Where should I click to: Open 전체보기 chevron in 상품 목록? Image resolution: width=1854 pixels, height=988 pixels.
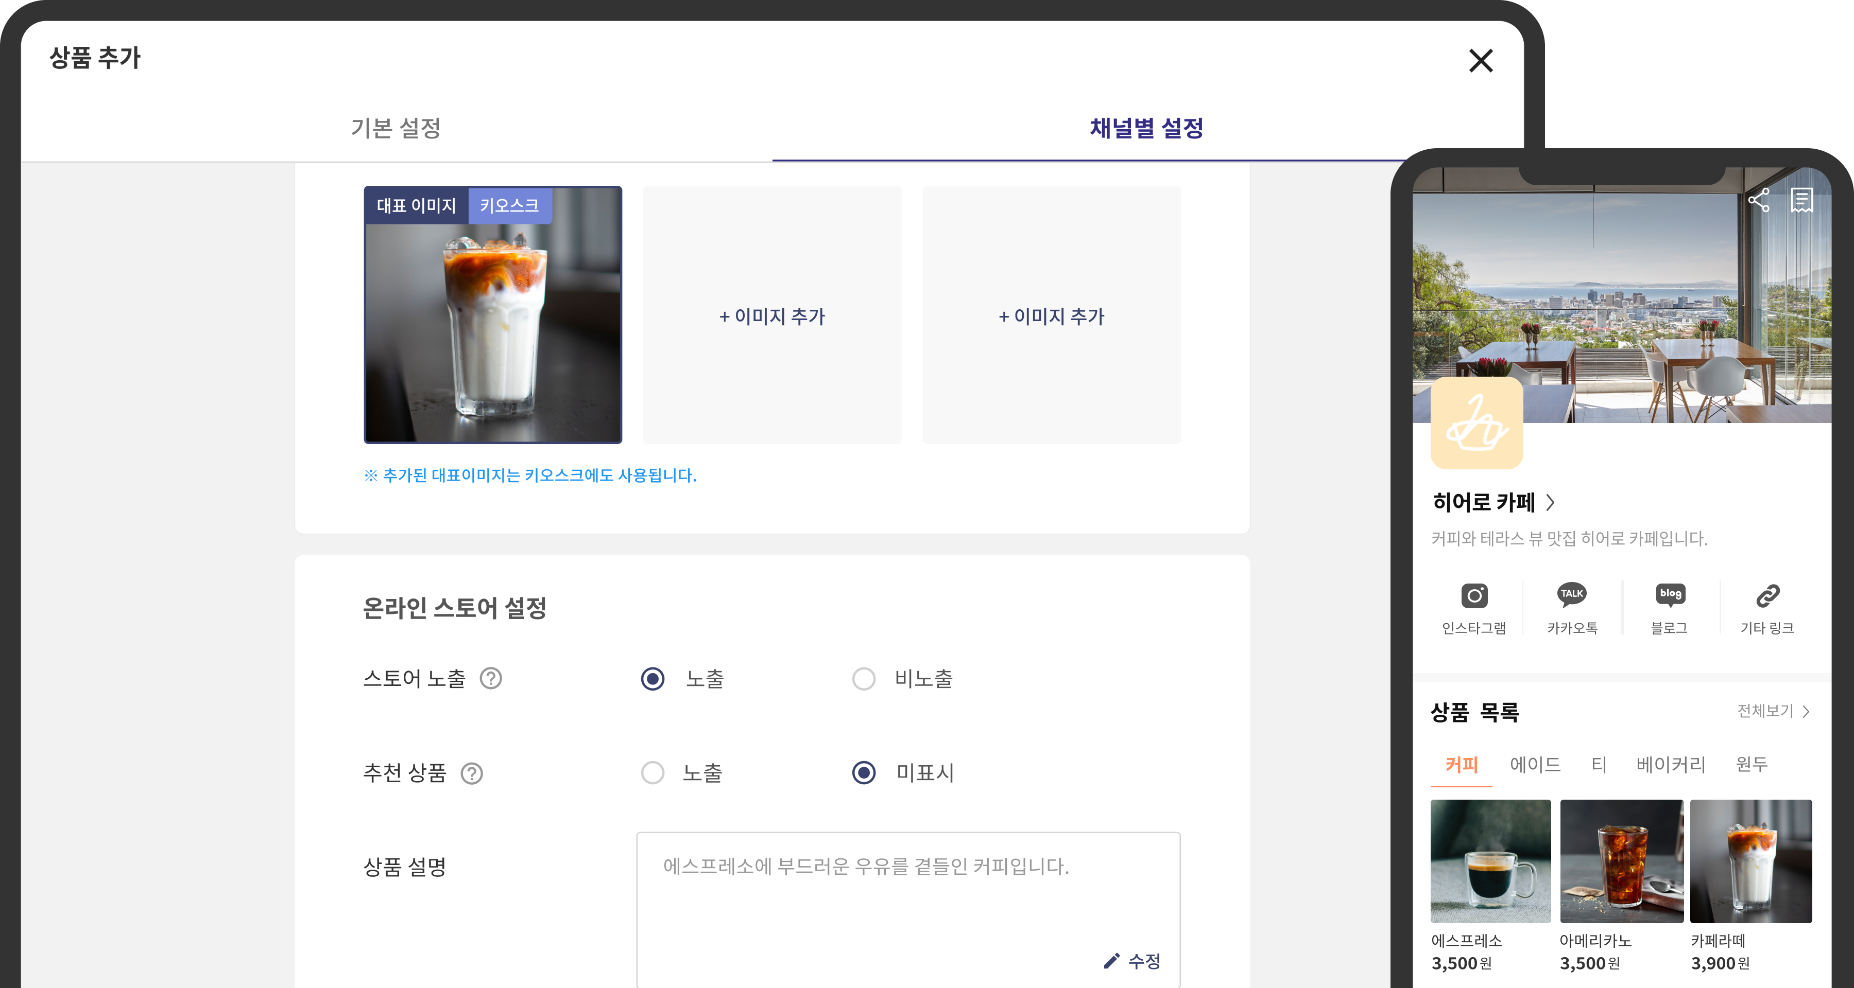coord(1806,711)
